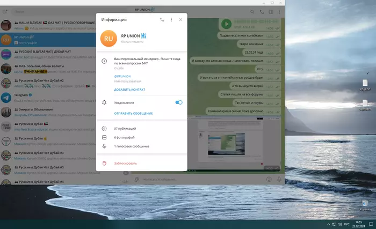Open the Эмираты Объявления chat

coord(48,112)
